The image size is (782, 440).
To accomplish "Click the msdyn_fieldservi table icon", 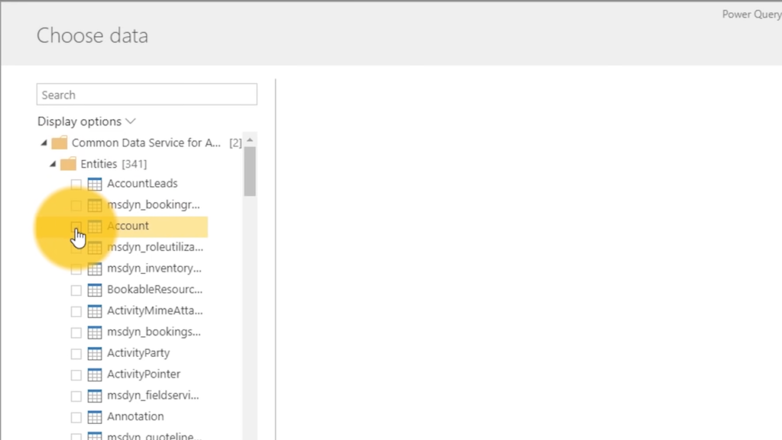I will point(94,395).
